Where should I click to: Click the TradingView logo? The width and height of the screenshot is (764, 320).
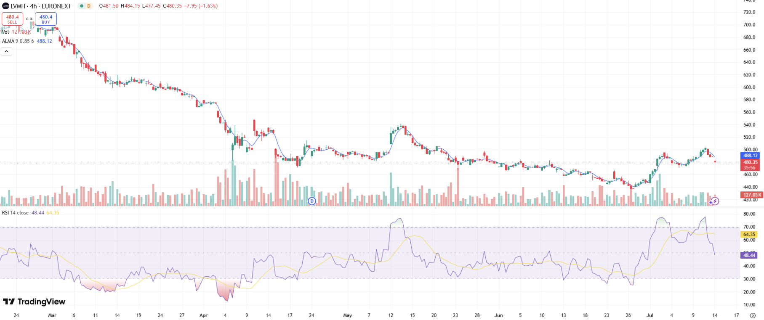point(34,301)
